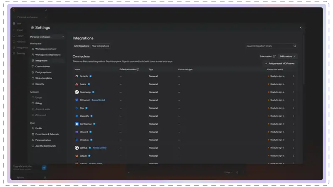333x187 pixels.
Task: Open the three-dot menu for Confluence
Action: click(x=293, y=124)
